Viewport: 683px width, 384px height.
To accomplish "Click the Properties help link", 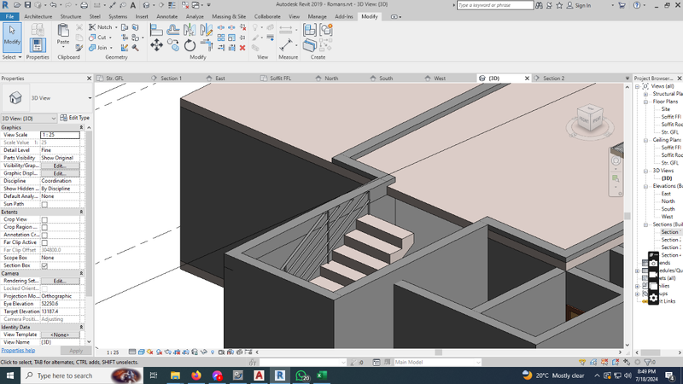I will click(x=18, y=351).
